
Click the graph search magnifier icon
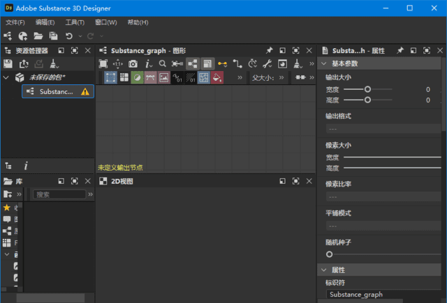point(163,63)
